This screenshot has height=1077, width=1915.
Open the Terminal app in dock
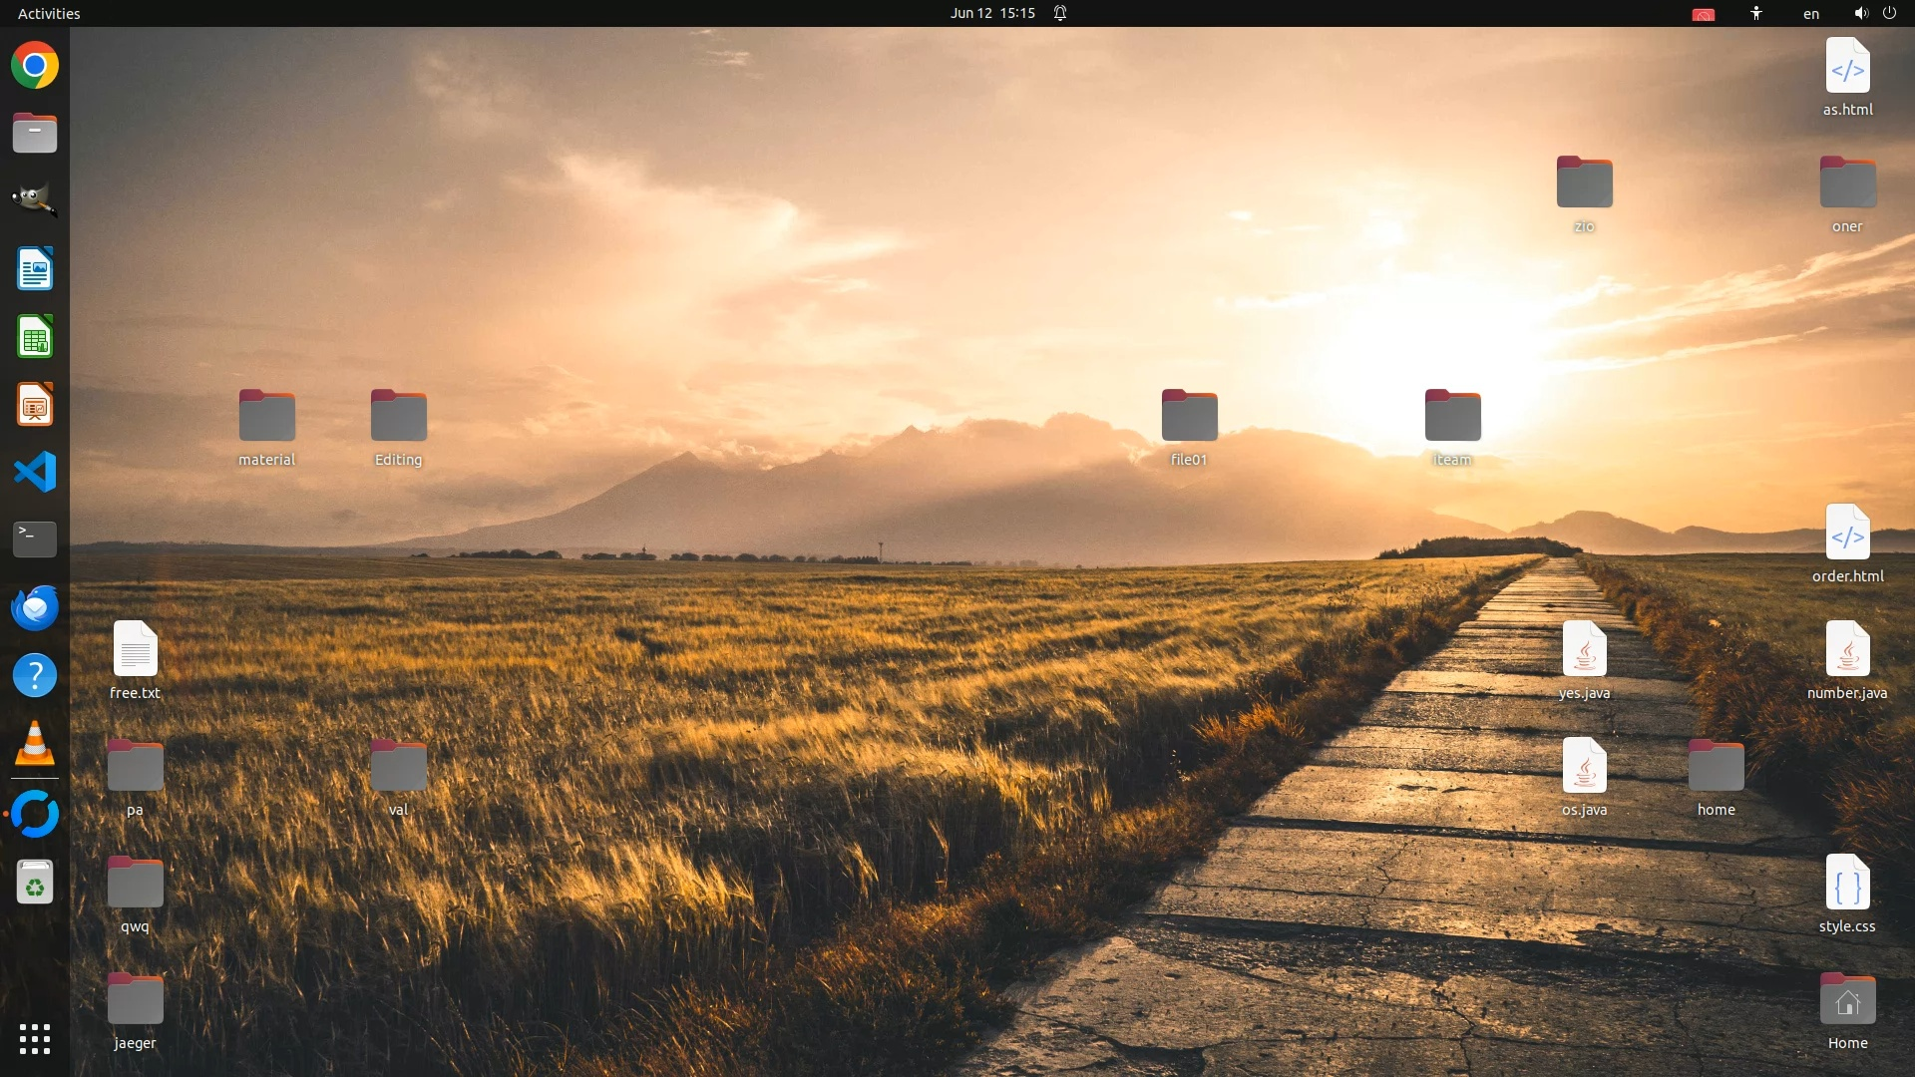click(35, 539)
